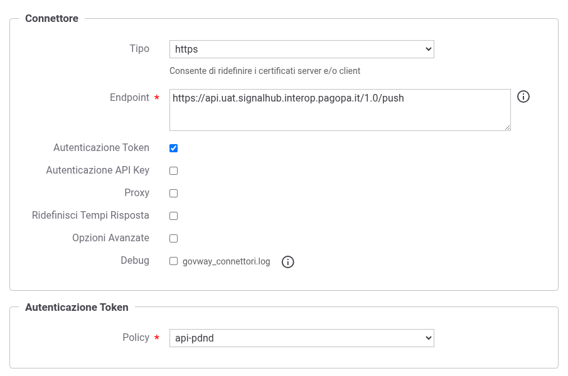Image resolution: width=568 pixels, height=376 pixels.
Task: Uncheck the Autenticazione Token checkbox
Action: (173, 149)
